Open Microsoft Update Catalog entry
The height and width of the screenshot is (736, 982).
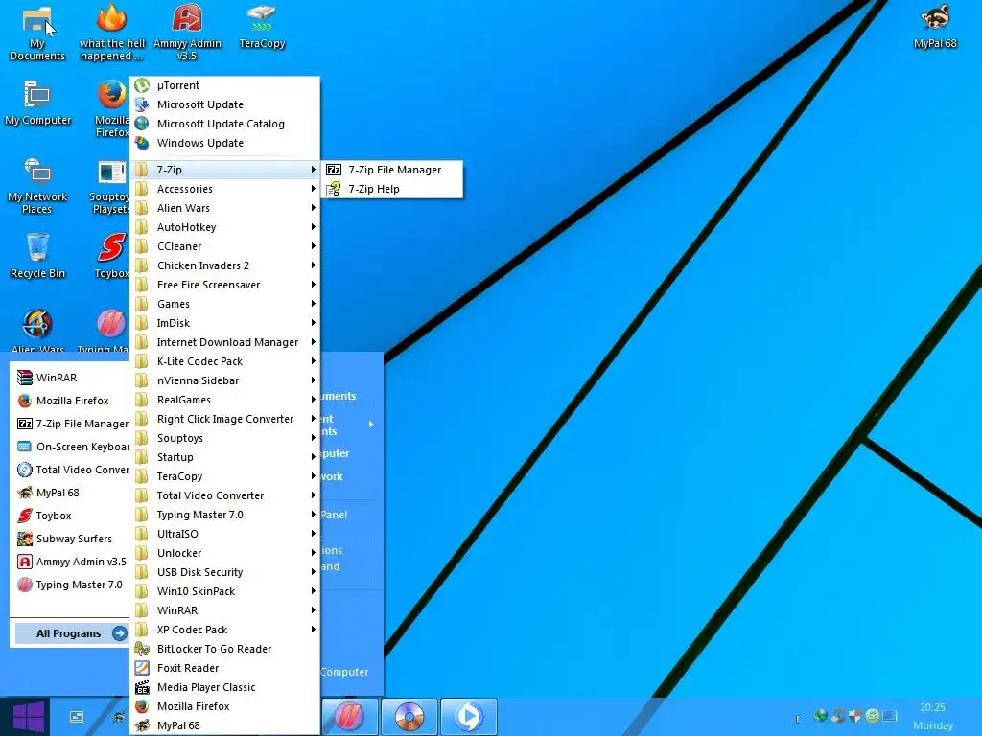coord(224,124)
